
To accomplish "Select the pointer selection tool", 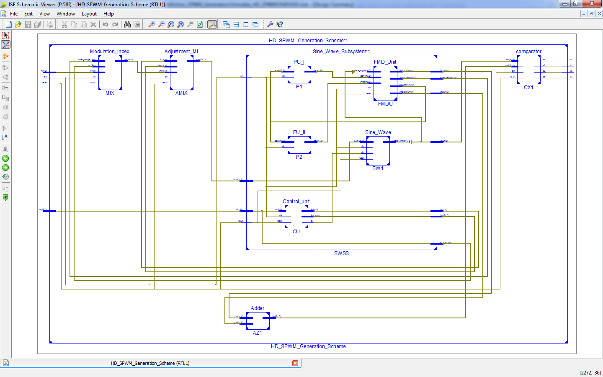I will (x=5, y=35).
